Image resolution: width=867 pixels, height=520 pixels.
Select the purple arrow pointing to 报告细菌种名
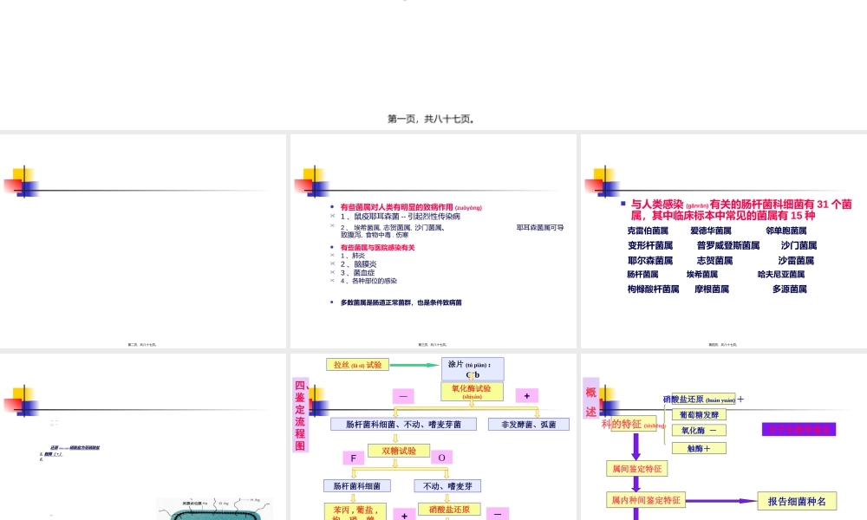[x=722, y=499]
